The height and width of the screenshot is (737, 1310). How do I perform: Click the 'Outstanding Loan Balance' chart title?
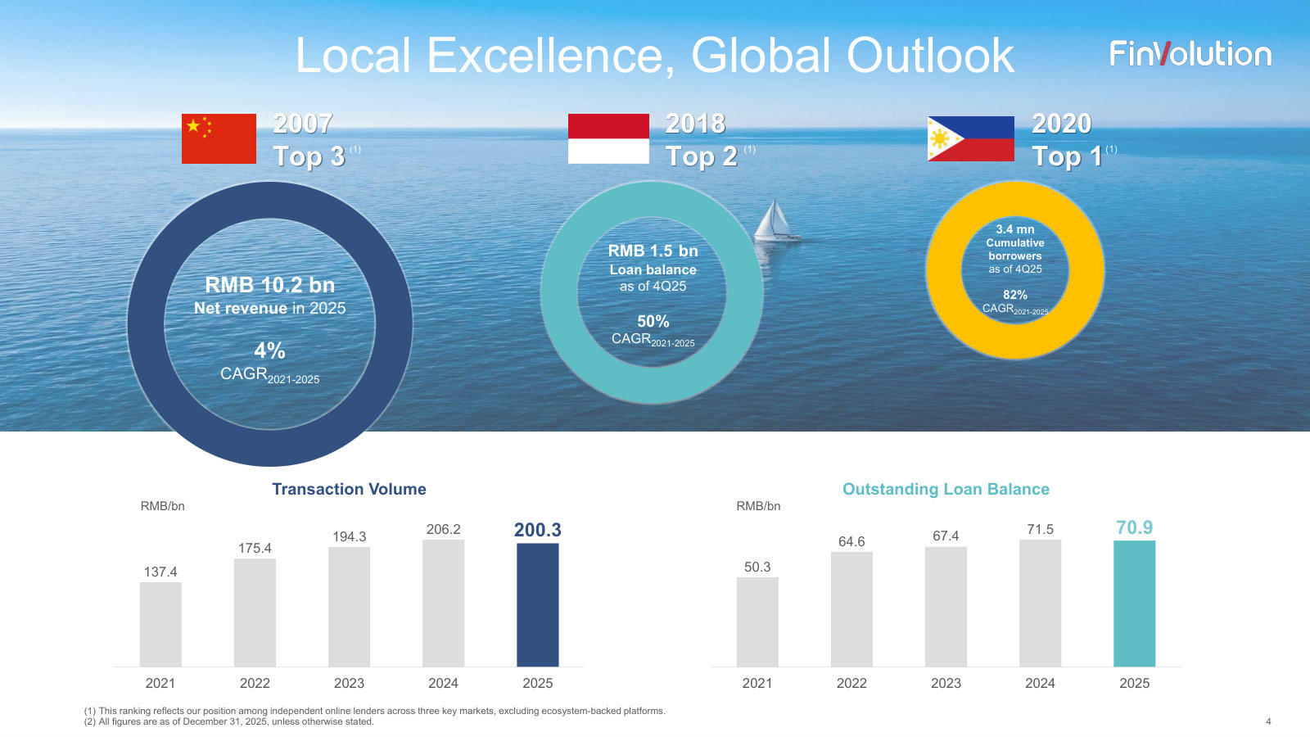coord(946,489)
